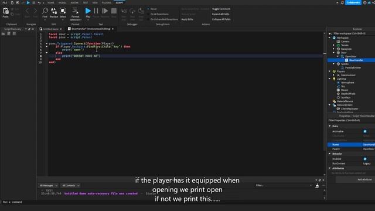Expand the Baseplate tree node
The width and height of the screenshot is (375, 211).
(334, 49)
